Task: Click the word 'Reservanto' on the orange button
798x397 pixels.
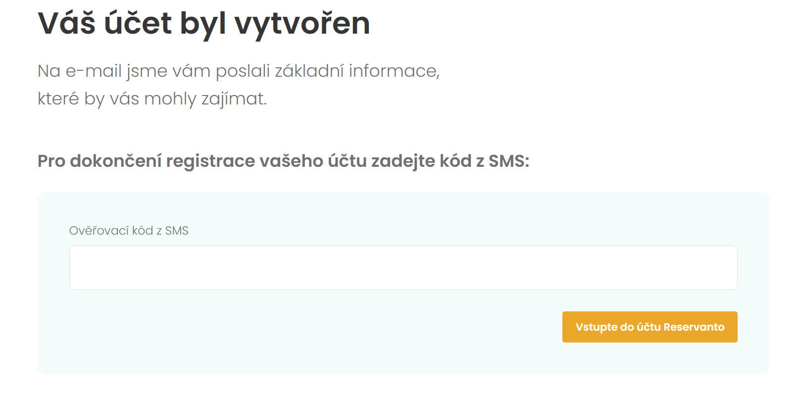Action: click(694, 327)
